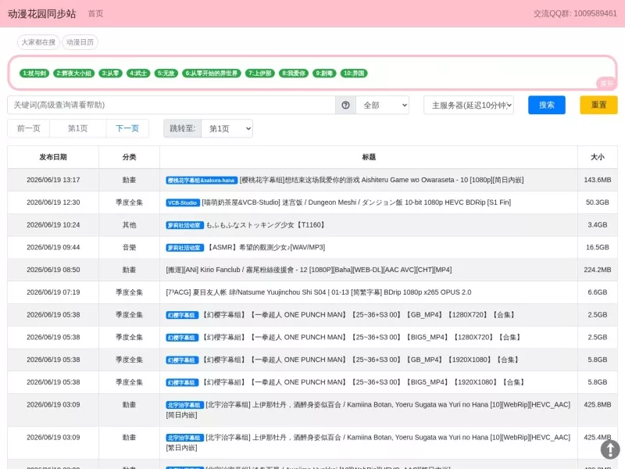Click trending tag 10:异国

pyautogui.click(x=354, y=73)
